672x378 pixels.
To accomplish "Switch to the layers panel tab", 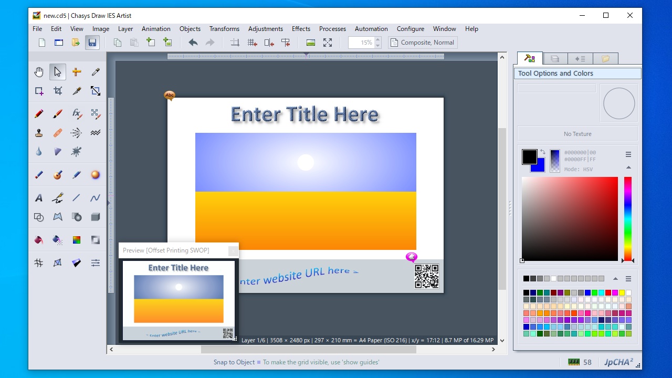I will [555, 59].
